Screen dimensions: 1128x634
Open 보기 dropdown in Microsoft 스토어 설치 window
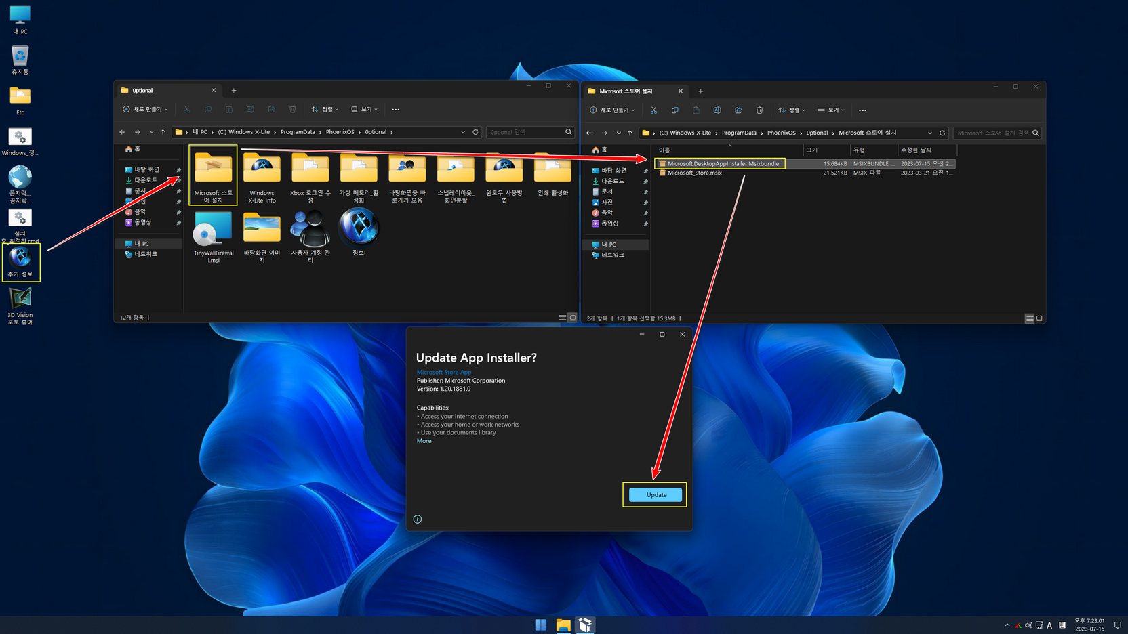click(x=831, y=110)
